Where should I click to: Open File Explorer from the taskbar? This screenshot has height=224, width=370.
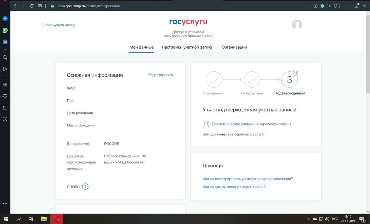tap(44, 219)
